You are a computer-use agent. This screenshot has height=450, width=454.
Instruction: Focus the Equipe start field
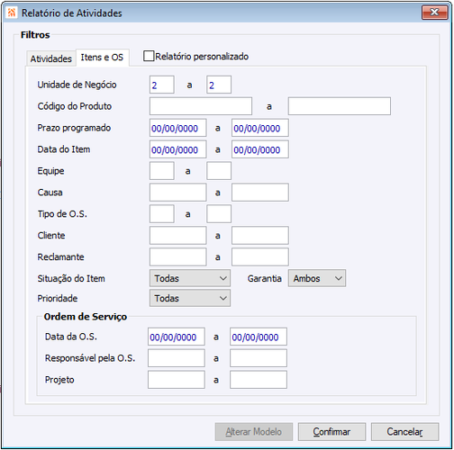click(162, 171)
